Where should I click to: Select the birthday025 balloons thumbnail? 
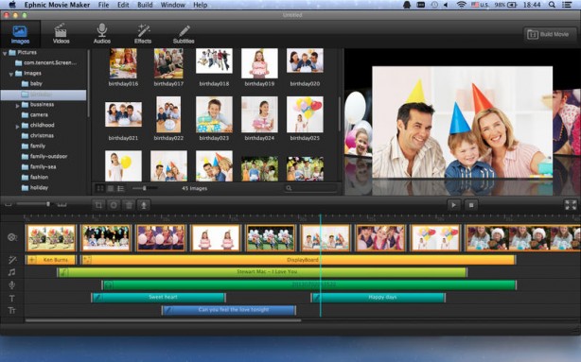305,114
